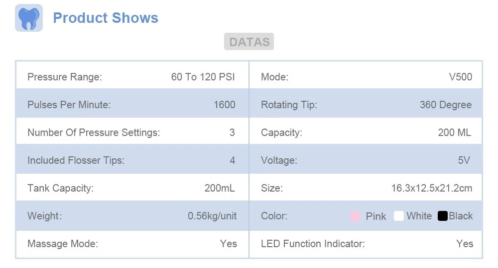The image size is (498, 268).
Task: Click the DATAS badge button
Action: tap(249, 42)
